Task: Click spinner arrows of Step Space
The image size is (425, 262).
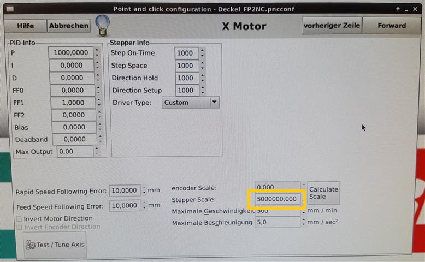Action: click(203, 65)
